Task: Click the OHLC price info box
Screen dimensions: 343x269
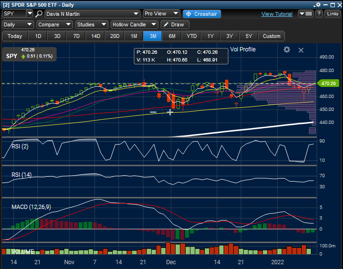Action: coord(181,56)
